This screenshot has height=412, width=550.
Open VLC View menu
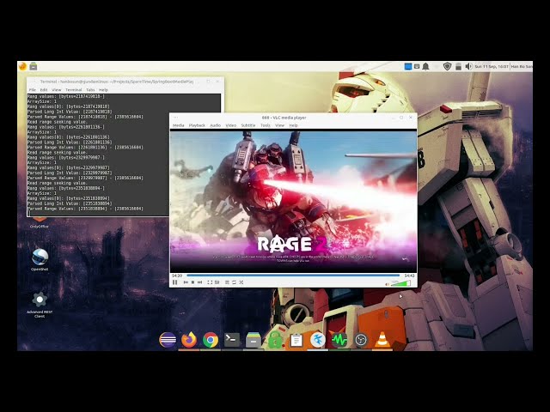(279, 125)
